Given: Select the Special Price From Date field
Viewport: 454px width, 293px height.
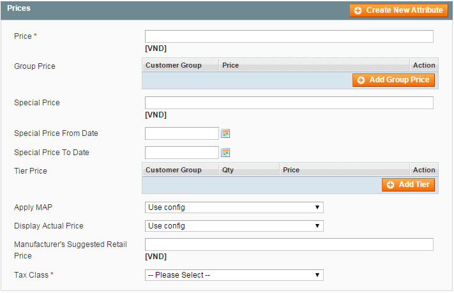Looking at the screenshot, I should click(x=182, y=133).
